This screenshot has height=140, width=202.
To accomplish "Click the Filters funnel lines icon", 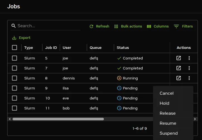I will click(x=176, y=26).
